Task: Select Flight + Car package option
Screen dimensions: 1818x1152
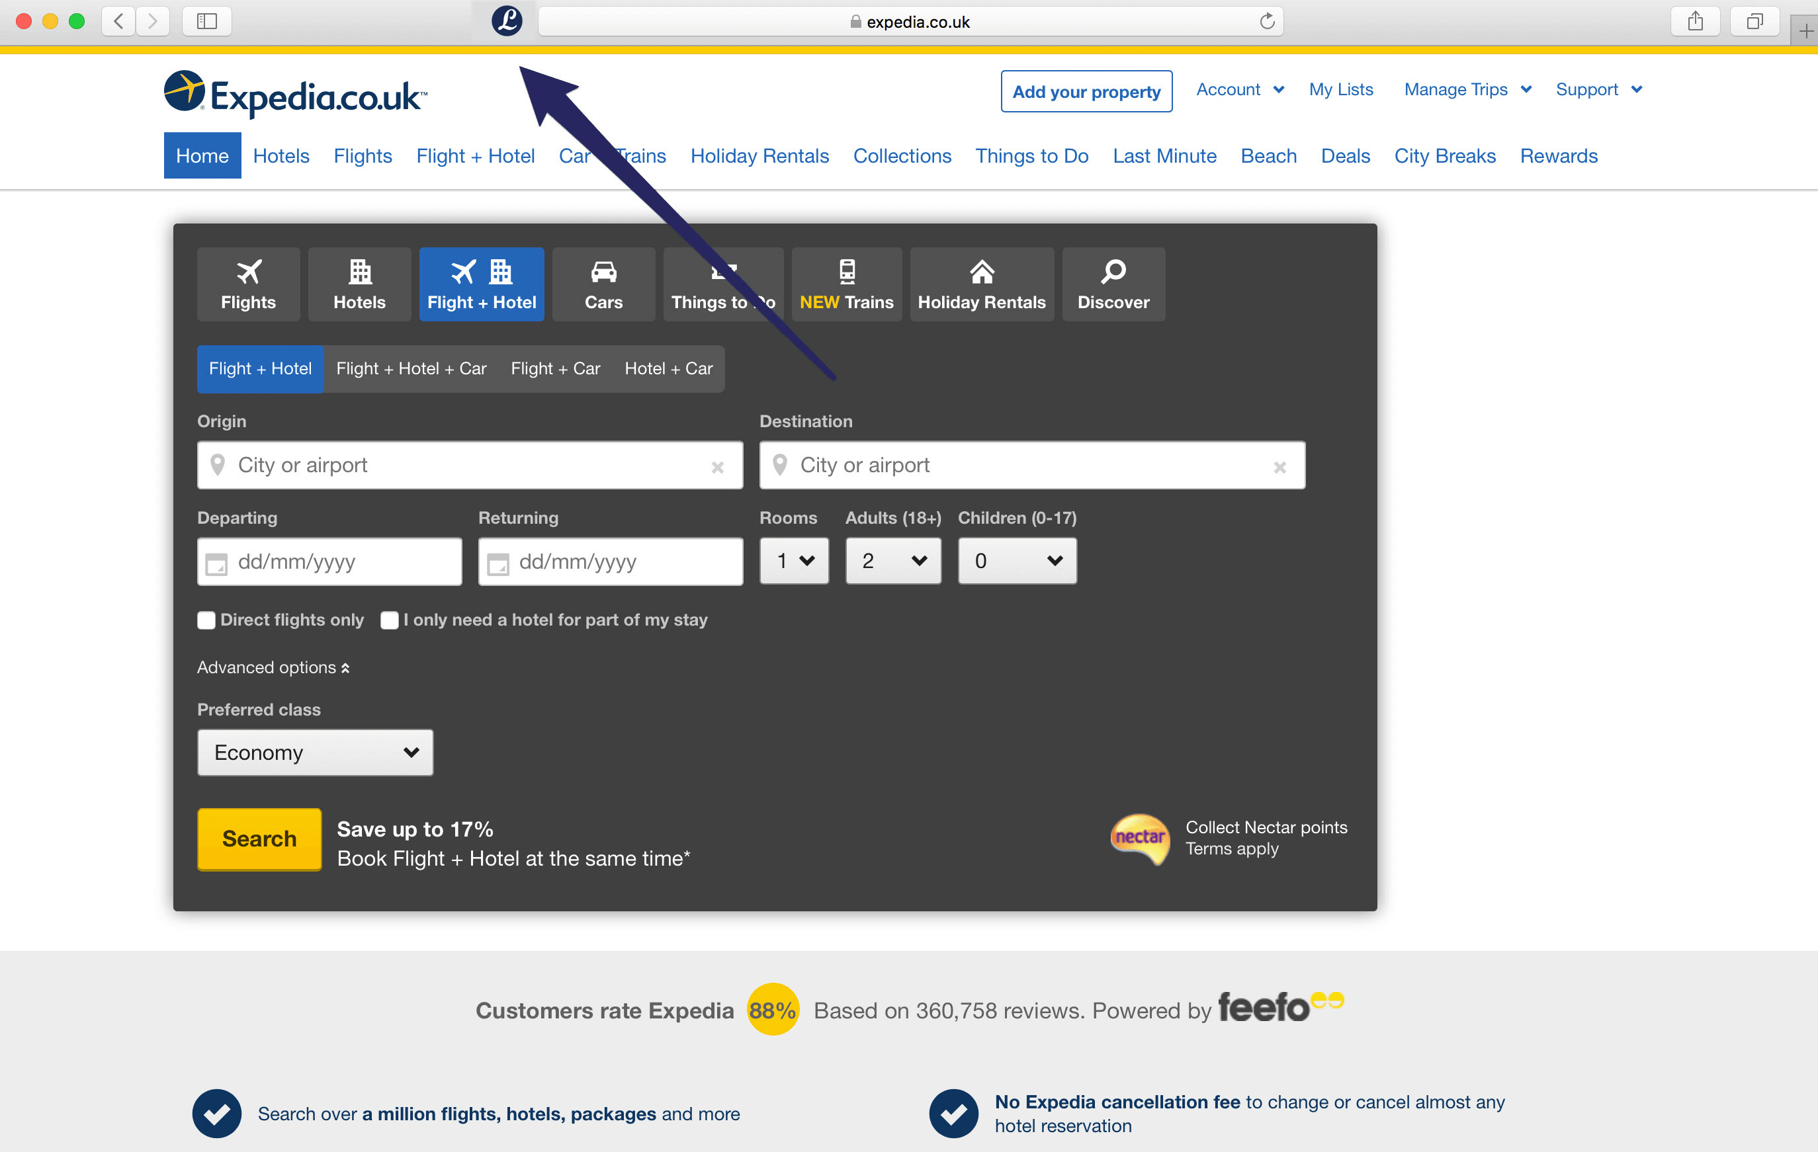Action: 556,369
